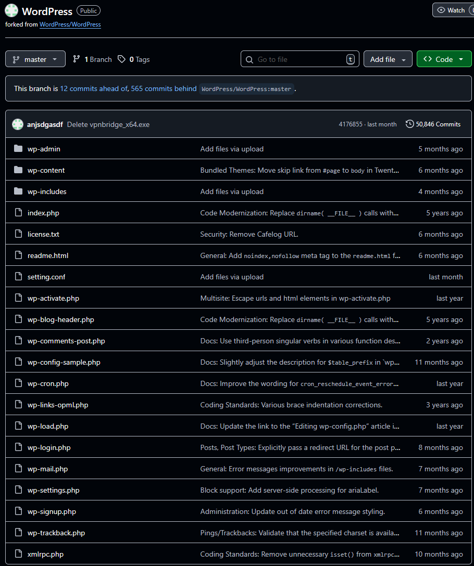Open the wp-activate.php file name
The height and width of the screenshot is (566, 474).
53,298
